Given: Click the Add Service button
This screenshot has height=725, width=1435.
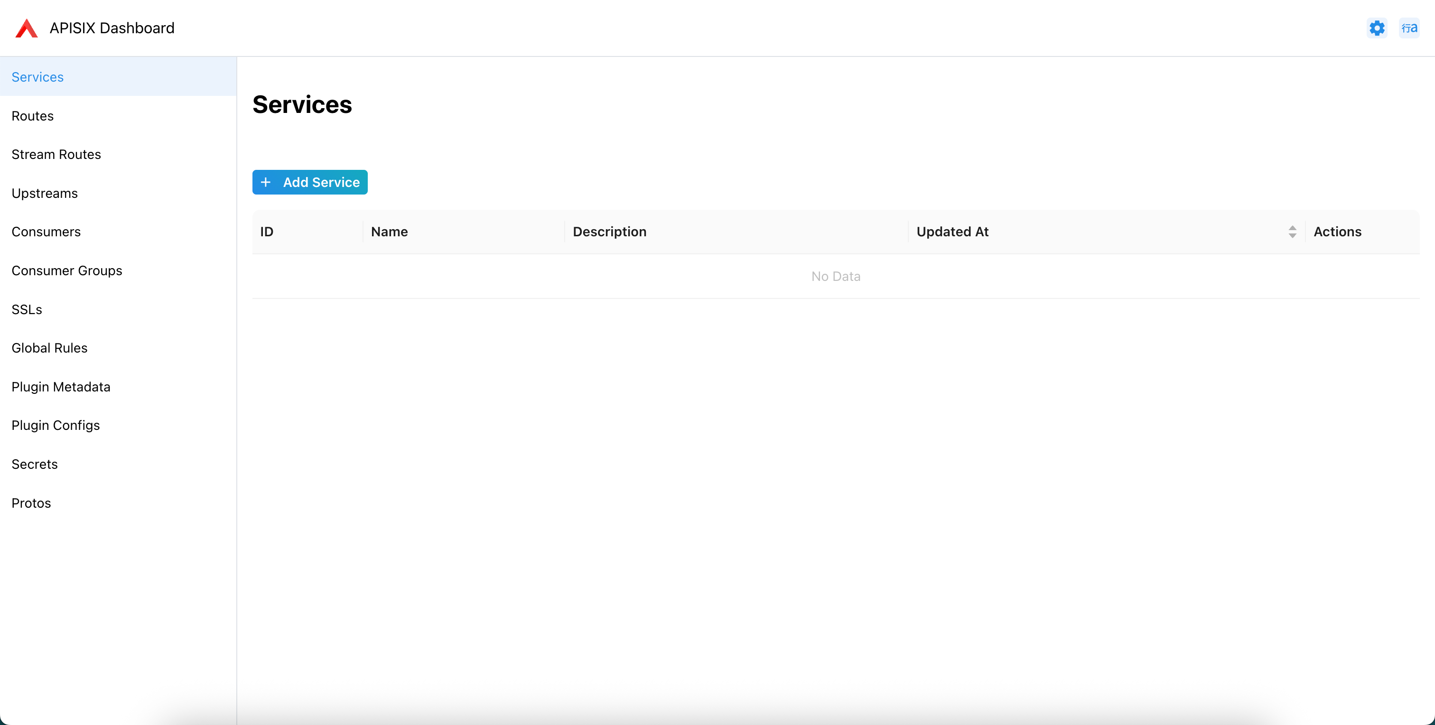Looking at the screenshot, I should pyautogui.click(x=310, y=182).
